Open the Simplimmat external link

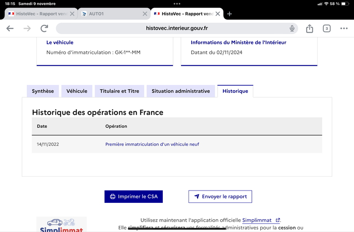pos(261,220)
